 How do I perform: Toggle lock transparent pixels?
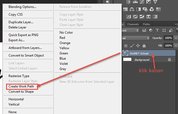click(126, 46)
